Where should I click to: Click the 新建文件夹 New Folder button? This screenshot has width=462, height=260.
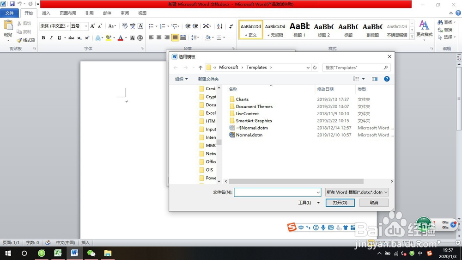208,79
